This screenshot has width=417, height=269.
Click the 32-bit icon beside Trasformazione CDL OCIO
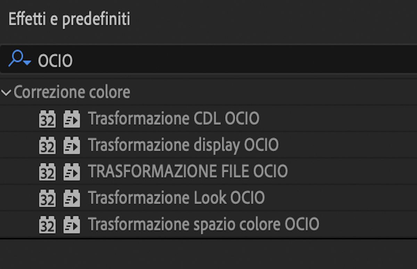47,119
